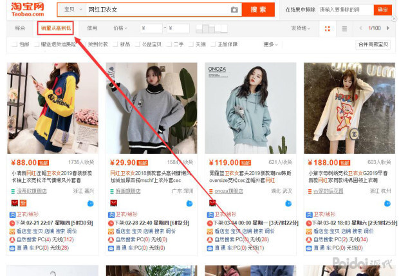Open the ONOZA blue hoodie thumbnail
Image resolution: width=399 pixels, height=276 pixels.
(x=250, y=108)
